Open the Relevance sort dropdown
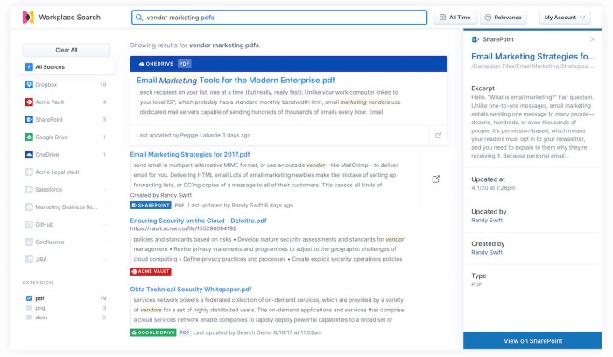This screenshot has height=357, width=613. click(x=504, y=17)
